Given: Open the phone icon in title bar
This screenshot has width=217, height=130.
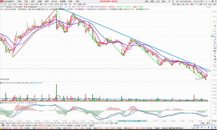Looking at the screenshot, I should pos(173,1).
